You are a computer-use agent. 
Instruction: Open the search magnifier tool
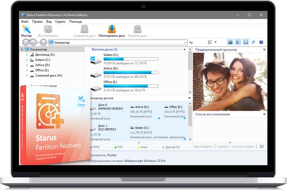click(253, 42)
